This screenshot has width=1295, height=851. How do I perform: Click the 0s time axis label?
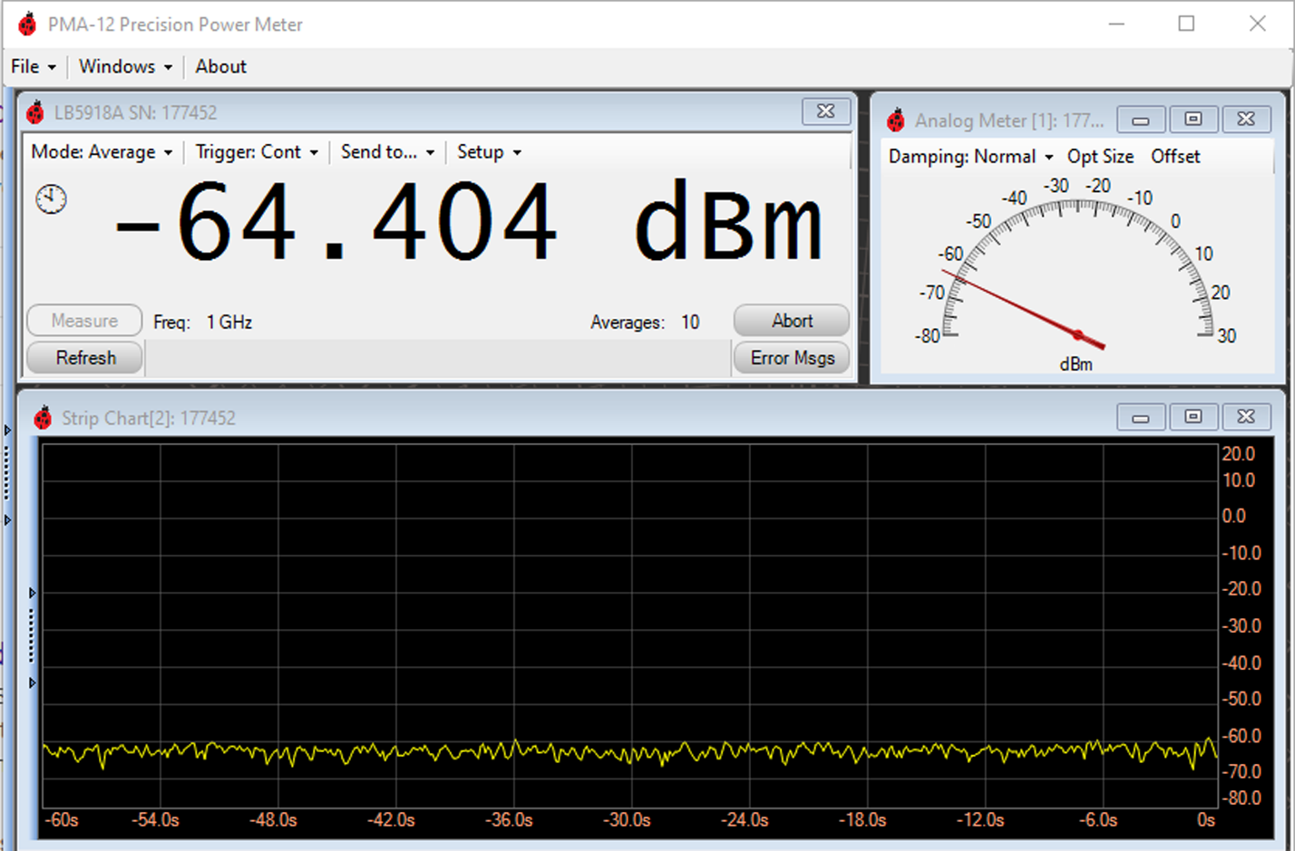tap(1205, 820)
